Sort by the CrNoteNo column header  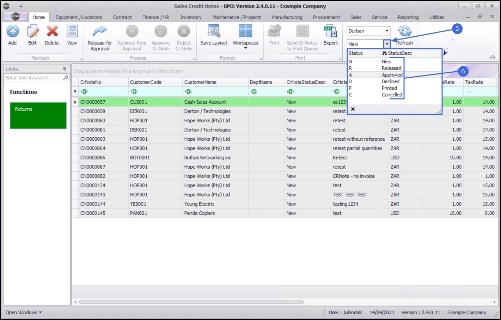click(x=103, y=82)
